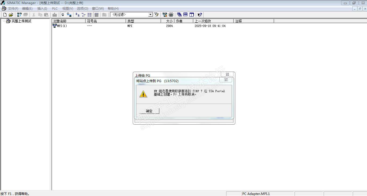Sort by the 类型 column header
Viewport: 367px width, 196px height.
click(x=143, y=21)
